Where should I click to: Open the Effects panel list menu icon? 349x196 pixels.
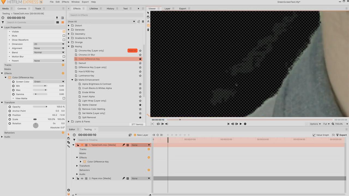pyautogui.click(x=143, y=22)
